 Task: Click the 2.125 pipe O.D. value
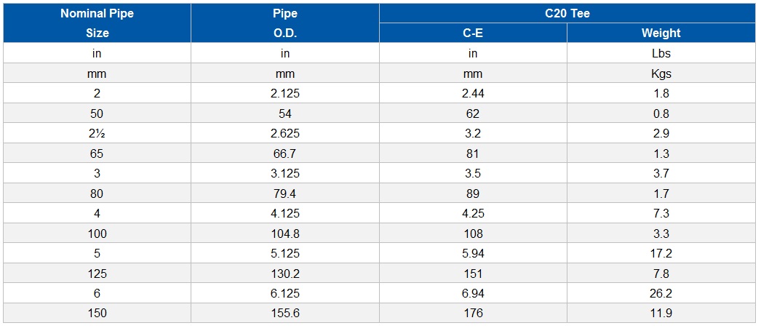tap(285, 93)
